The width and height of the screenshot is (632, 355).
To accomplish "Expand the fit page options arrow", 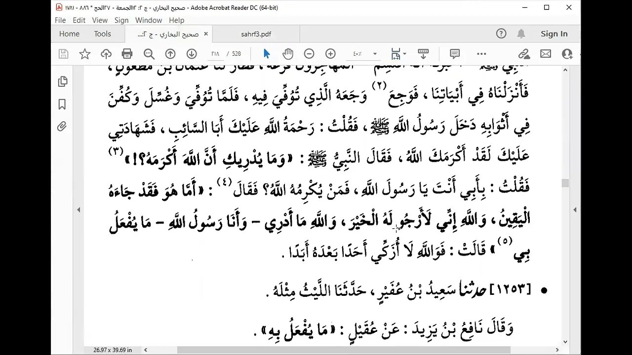I will click(404, 54).
